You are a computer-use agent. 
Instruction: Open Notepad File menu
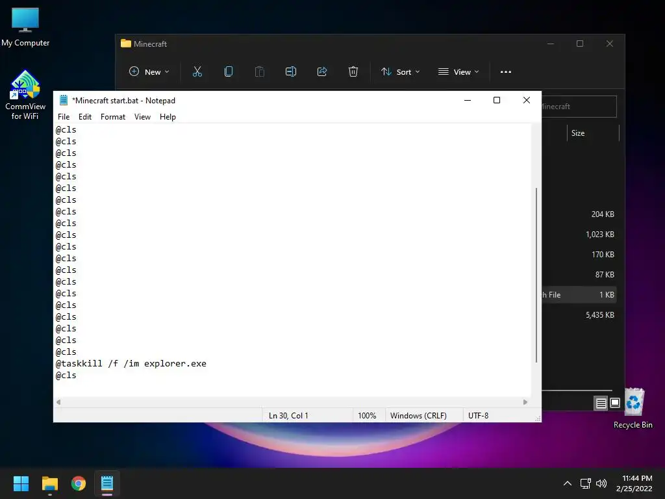(x=64, y=117)
